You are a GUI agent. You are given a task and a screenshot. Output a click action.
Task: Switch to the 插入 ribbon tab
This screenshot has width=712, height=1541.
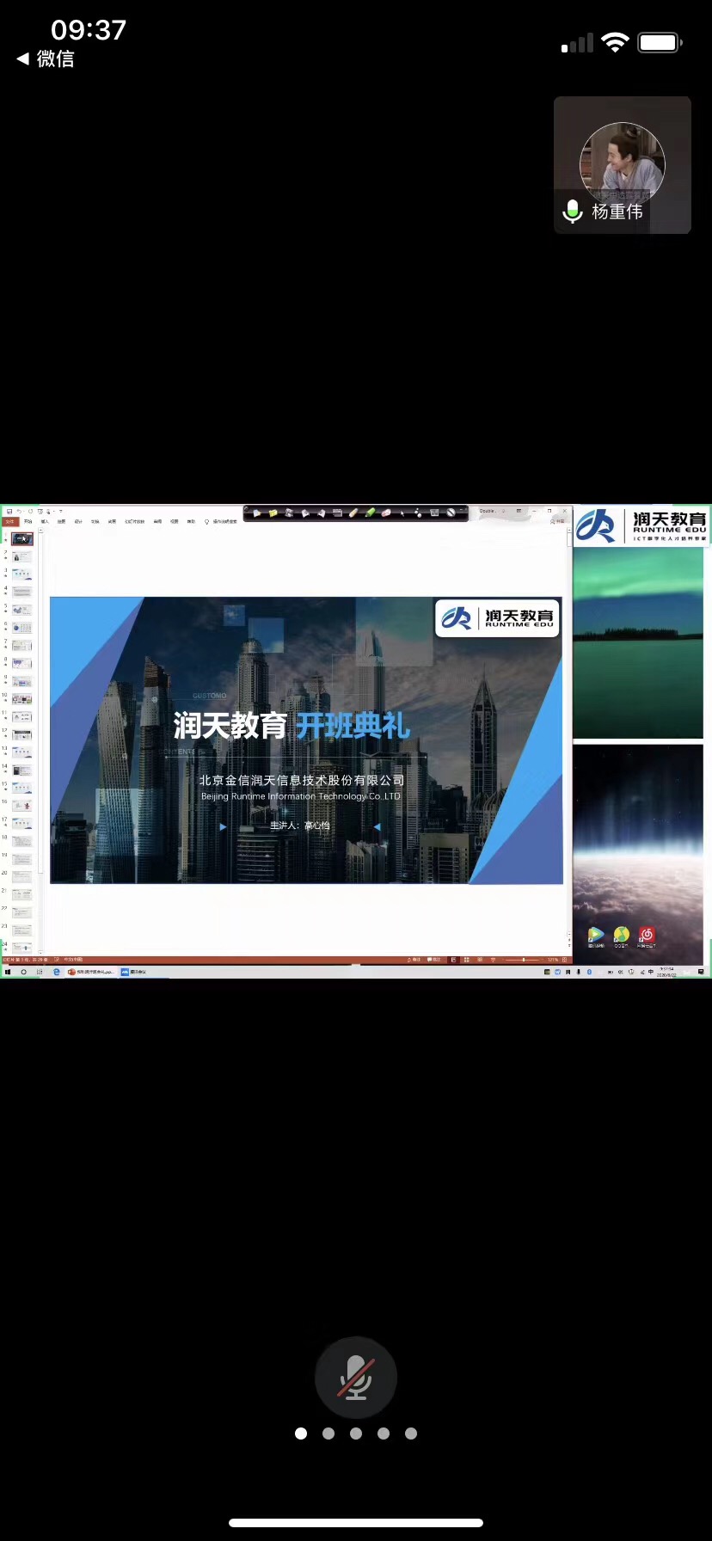click(45, 521)
